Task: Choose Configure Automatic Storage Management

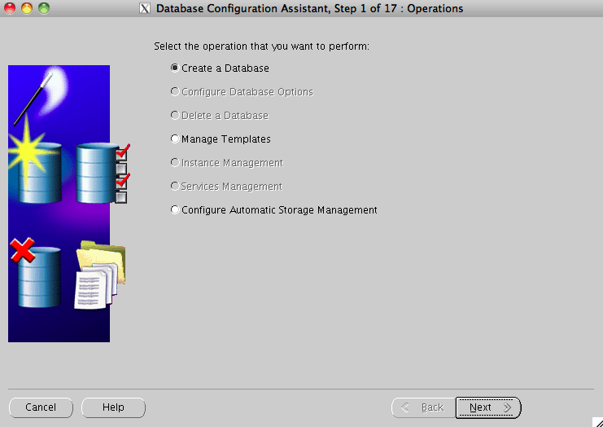Action: (x=174, y=210)
